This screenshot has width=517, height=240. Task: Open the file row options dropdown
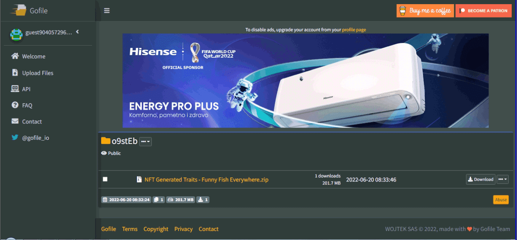pyautogui.click(x=503, y=179)
